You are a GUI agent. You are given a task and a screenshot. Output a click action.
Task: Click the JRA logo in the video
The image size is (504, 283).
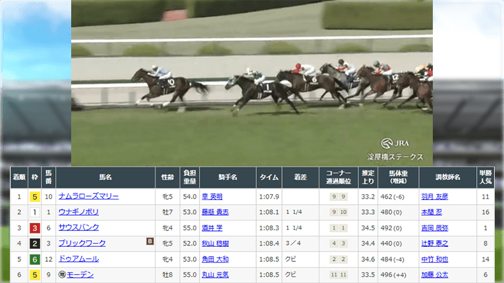pyautogui.click(x=395, y=143)
